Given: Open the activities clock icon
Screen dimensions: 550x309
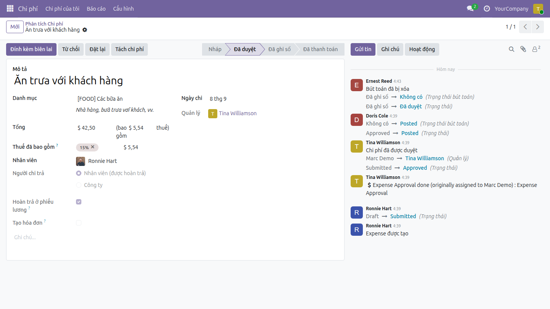Looking at the screenshot, I should (487, 8).
